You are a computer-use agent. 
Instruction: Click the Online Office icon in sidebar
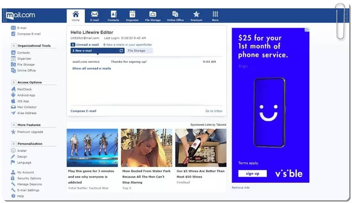click(x=13, y=70)
